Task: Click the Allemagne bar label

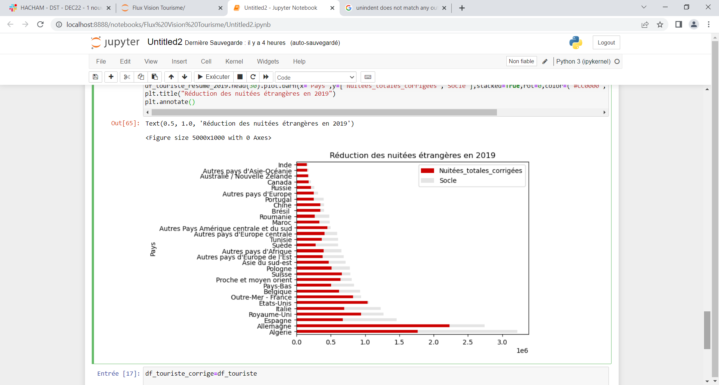Action: (x=274, y=326)
